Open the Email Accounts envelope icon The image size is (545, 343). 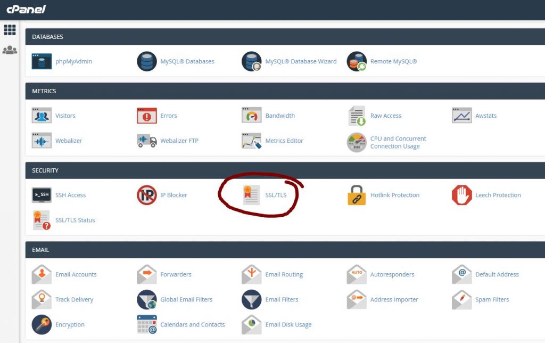click(42, 274)
